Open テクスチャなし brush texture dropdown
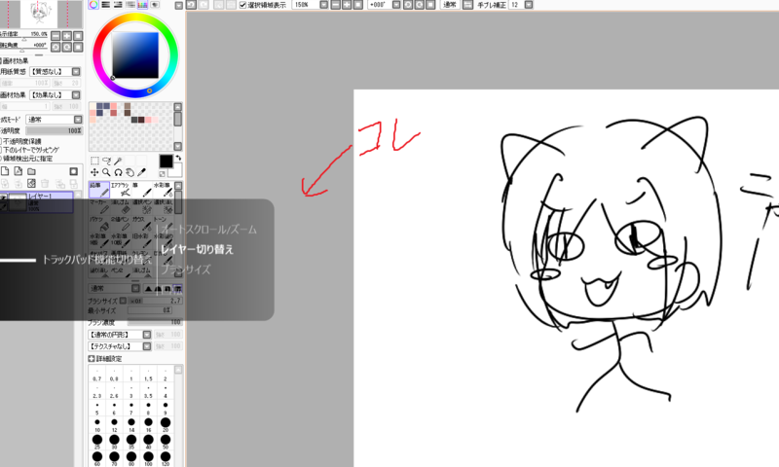779x467 pixels. pos(147,346)
